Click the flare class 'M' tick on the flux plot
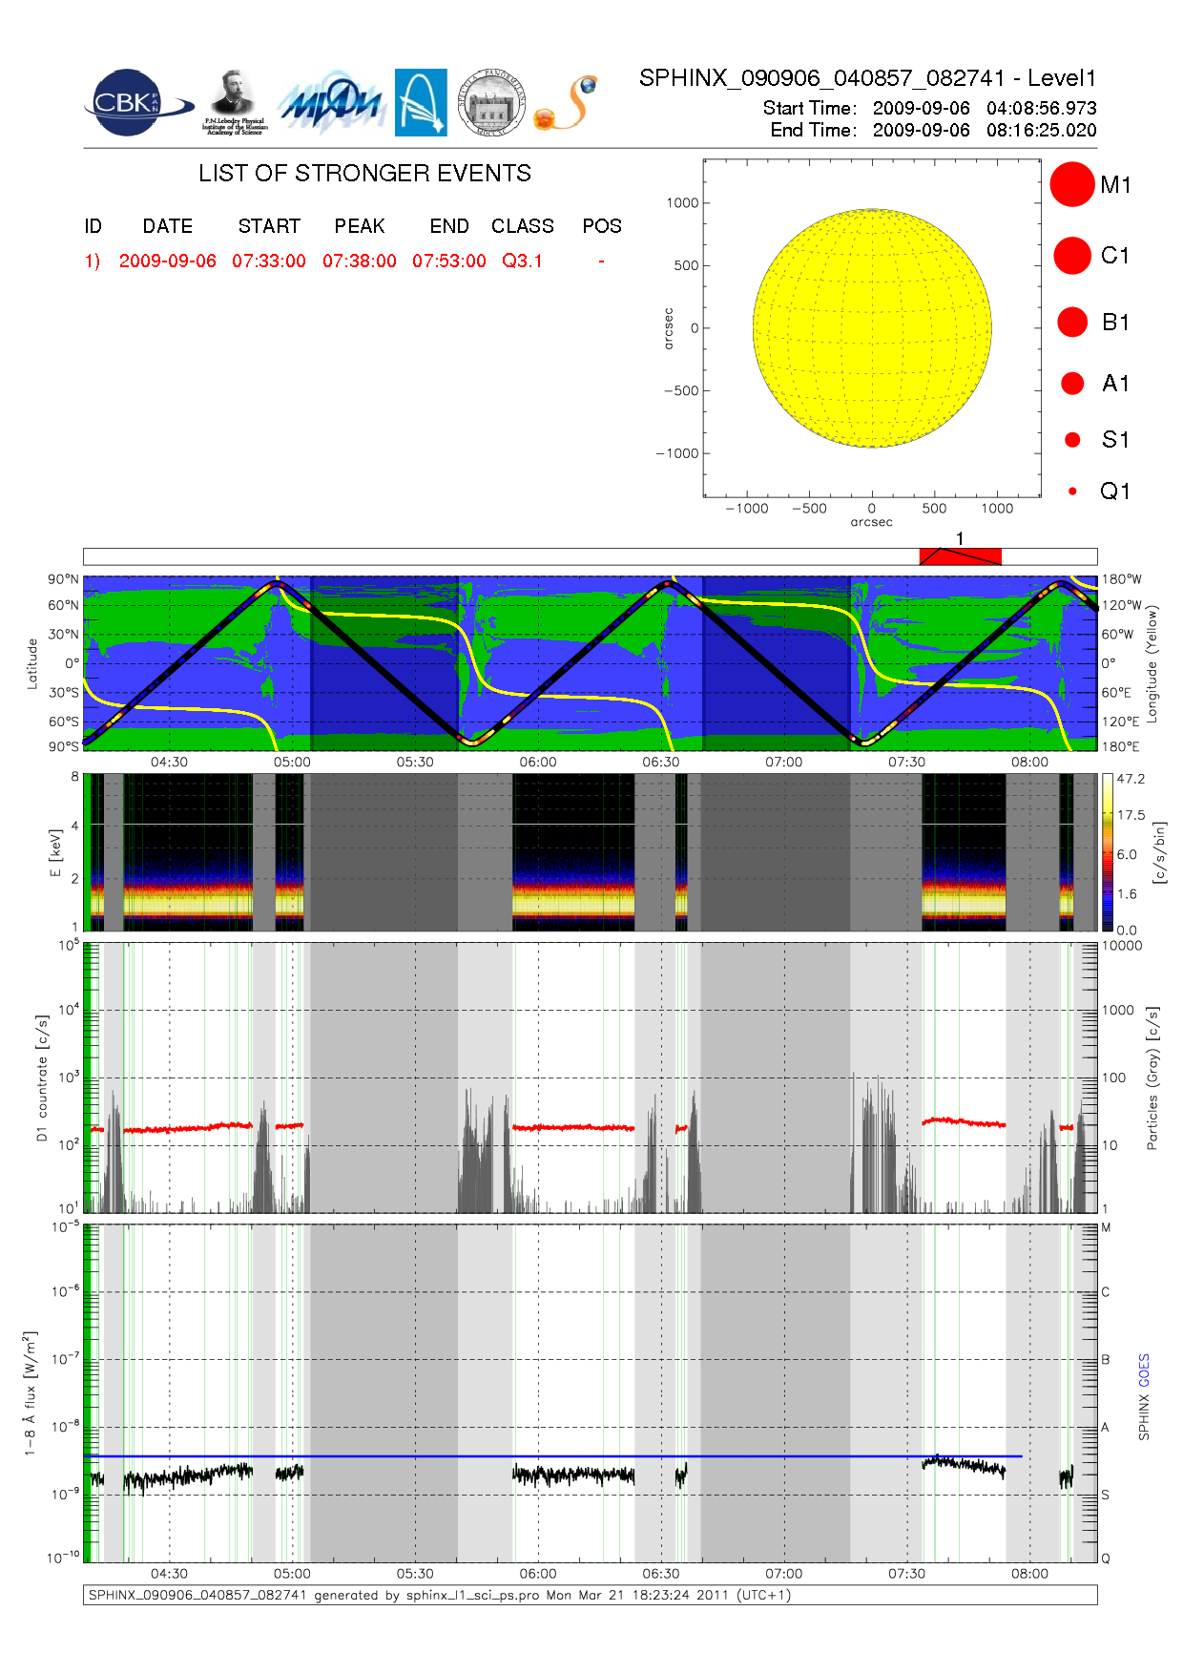Screen dimensions: 1183x1674 1106,1227
